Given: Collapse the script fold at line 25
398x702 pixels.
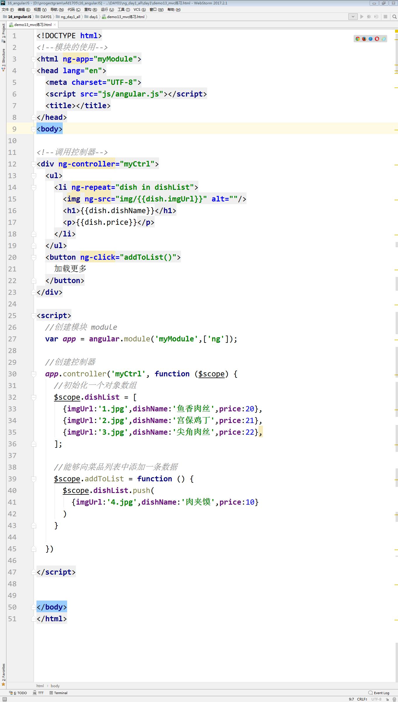Looking at the screenshot, I should pos(34,316).
